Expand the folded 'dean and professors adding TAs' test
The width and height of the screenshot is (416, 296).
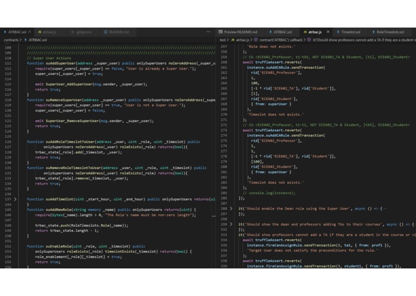tap(231, 224)
